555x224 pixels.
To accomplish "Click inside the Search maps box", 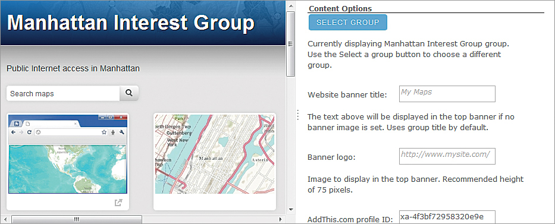I will pyautogui.click(x=64, y=93).
